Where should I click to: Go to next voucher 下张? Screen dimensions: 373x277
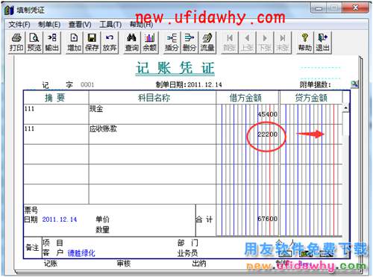(265, 43)
